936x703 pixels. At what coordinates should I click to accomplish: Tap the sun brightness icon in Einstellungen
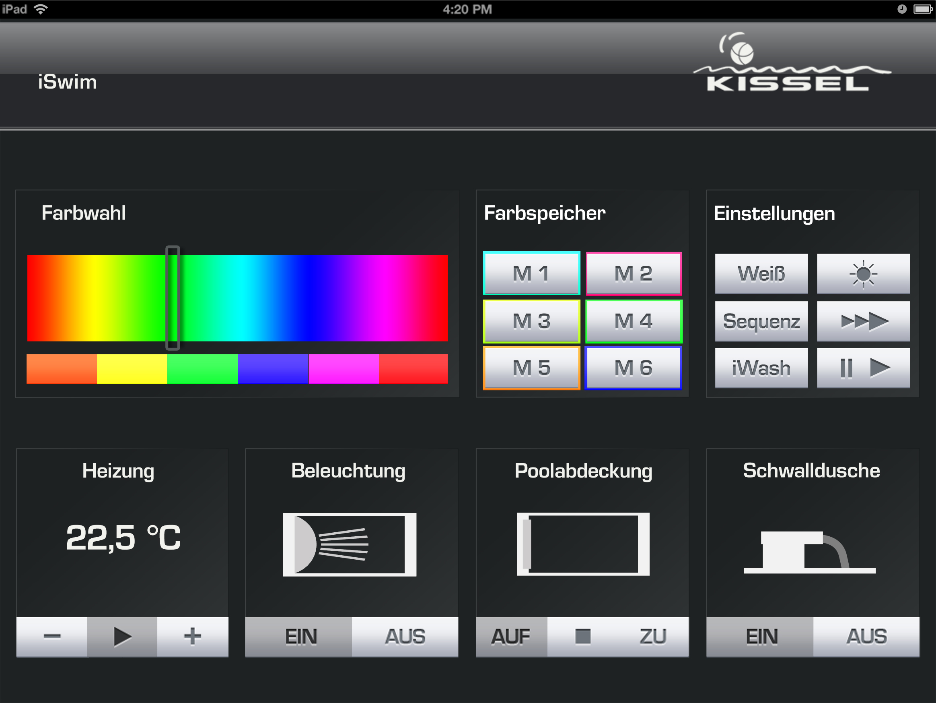(863, 273)
